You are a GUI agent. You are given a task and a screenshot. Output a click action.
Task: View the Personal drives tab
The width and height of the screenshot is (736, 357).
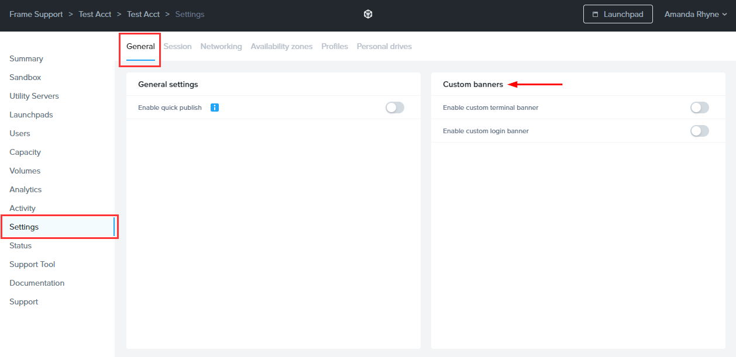(384, 46)
